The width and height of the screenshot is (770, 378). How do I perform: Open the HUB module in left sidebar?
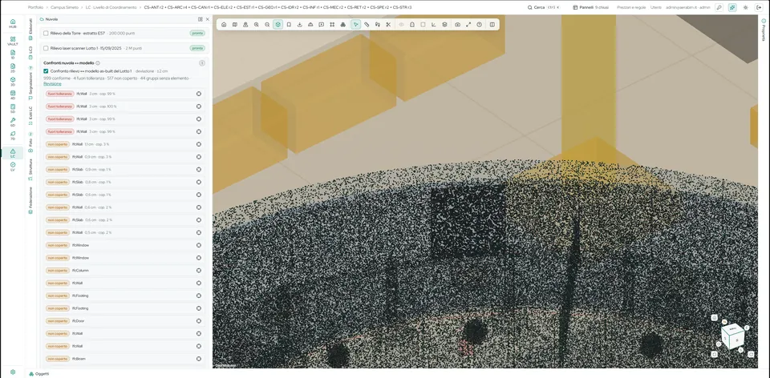click(x=13, y=23)
